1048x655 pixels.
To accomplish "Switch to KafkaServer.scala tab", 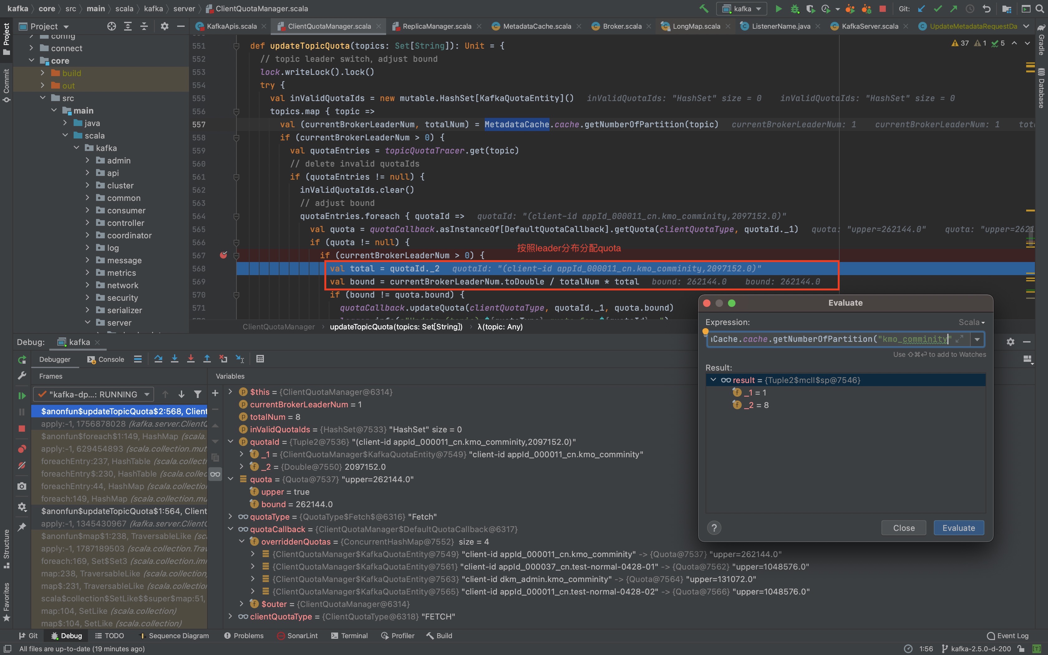I will point(869,26).
